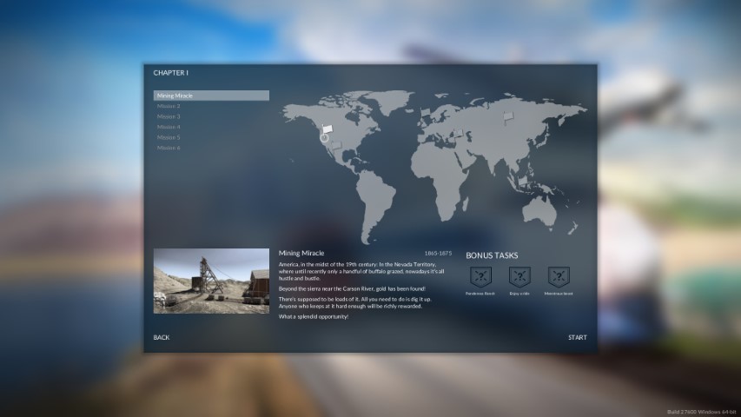Screen dimensions: 741x417
Task: Click the 1865-1875 date range text
Action: [438, 254]
